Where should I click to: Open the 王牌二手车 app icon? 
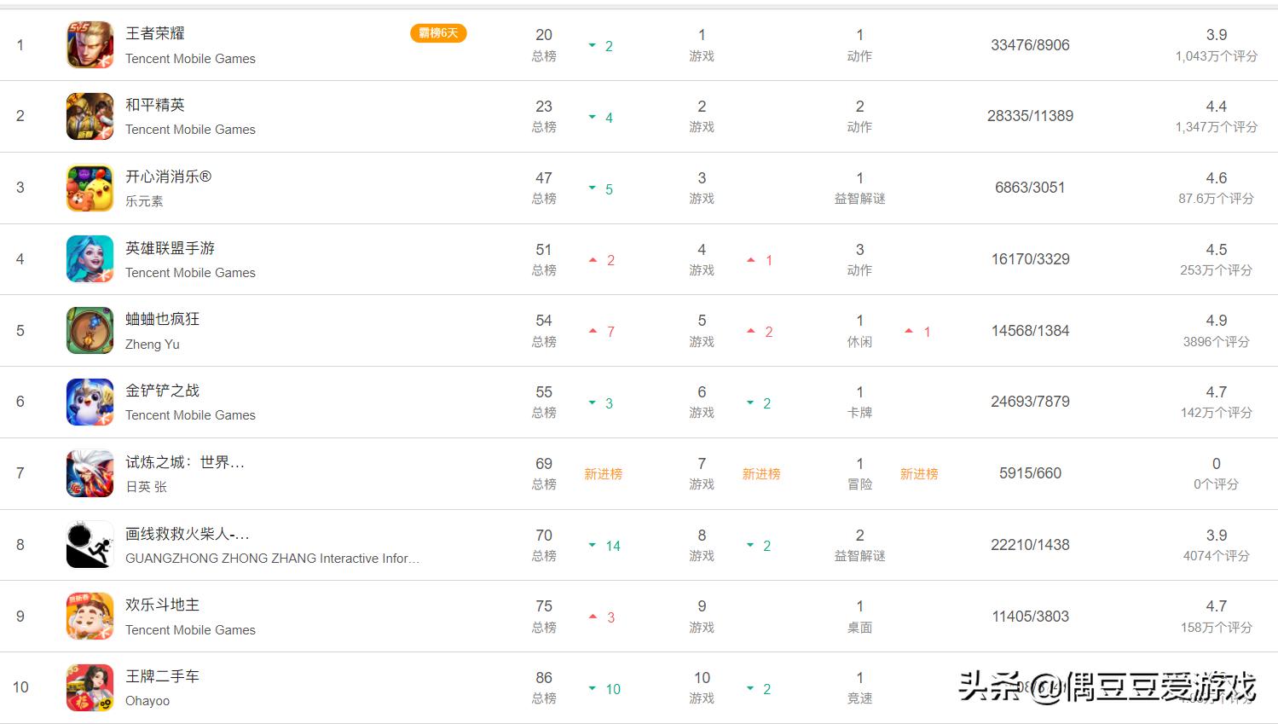(90, 687)
